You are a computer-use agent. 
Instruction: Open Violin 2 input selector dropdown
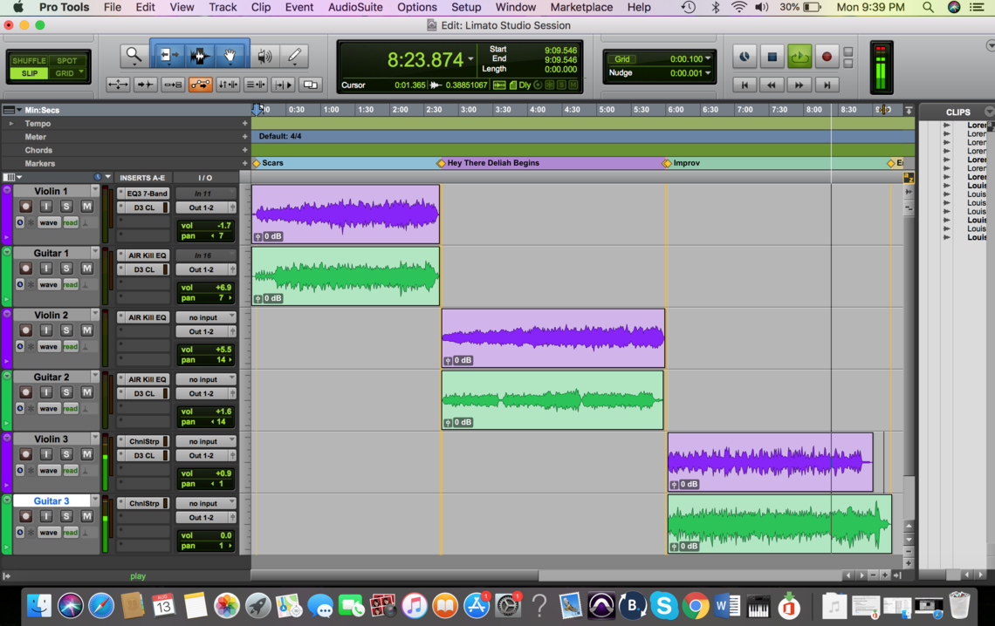(x=205, y=317)
